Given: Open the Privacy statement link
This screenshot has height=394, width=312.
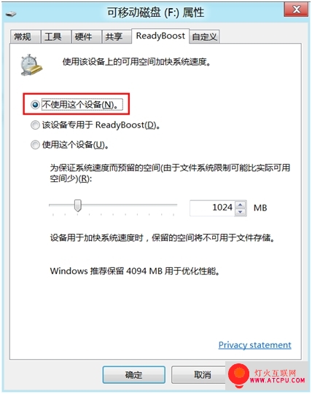Looking at the screenshot, I should 254,345.
